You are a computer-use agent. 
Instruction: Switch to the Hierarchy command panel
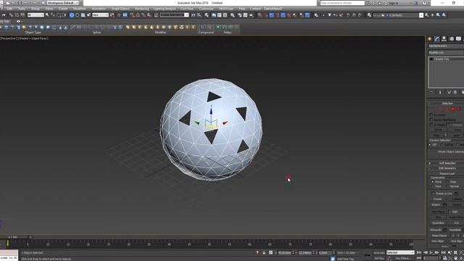[x=444, y=38]
